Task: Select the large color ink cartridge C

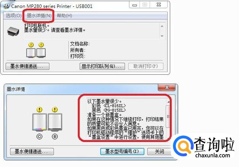Action: click(40, 122)
